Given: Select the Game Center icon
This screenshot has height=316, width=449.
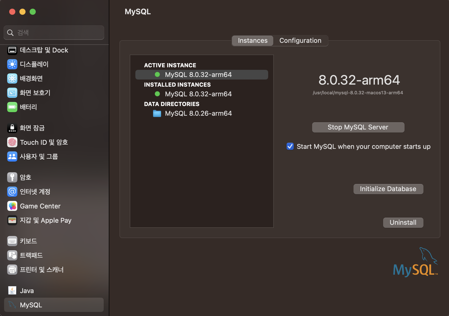Looking at the screenshot, I should (x=12, y=206).
